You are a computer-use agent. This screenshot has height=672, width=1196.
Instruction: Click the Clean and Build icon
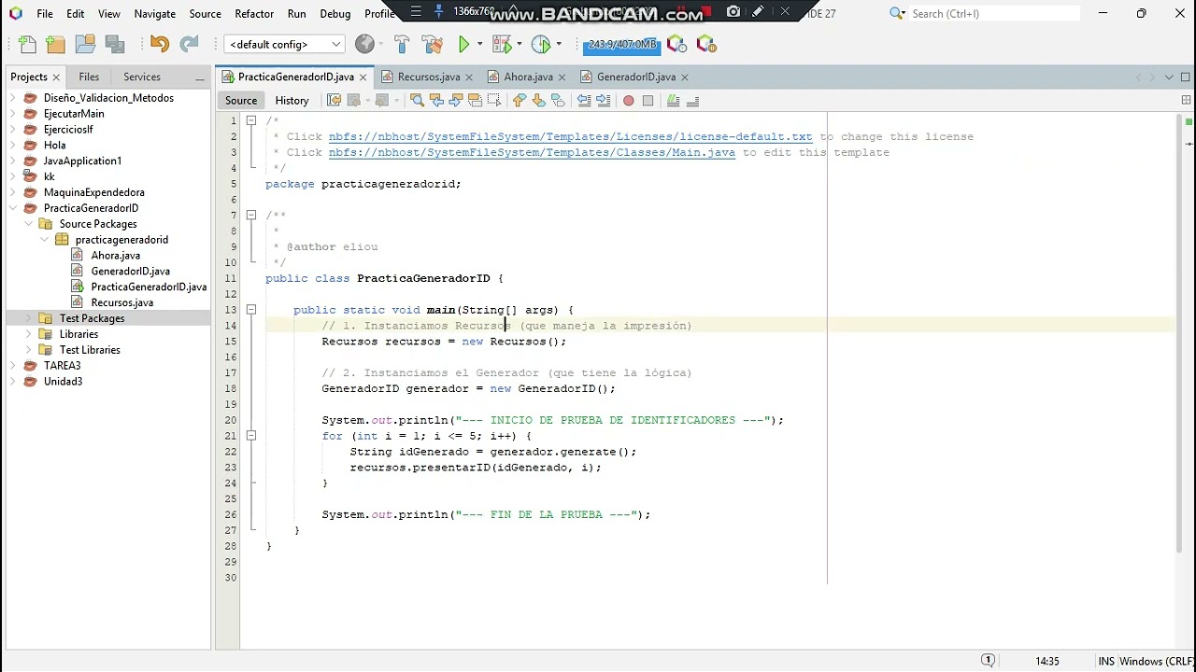(432, 44)
